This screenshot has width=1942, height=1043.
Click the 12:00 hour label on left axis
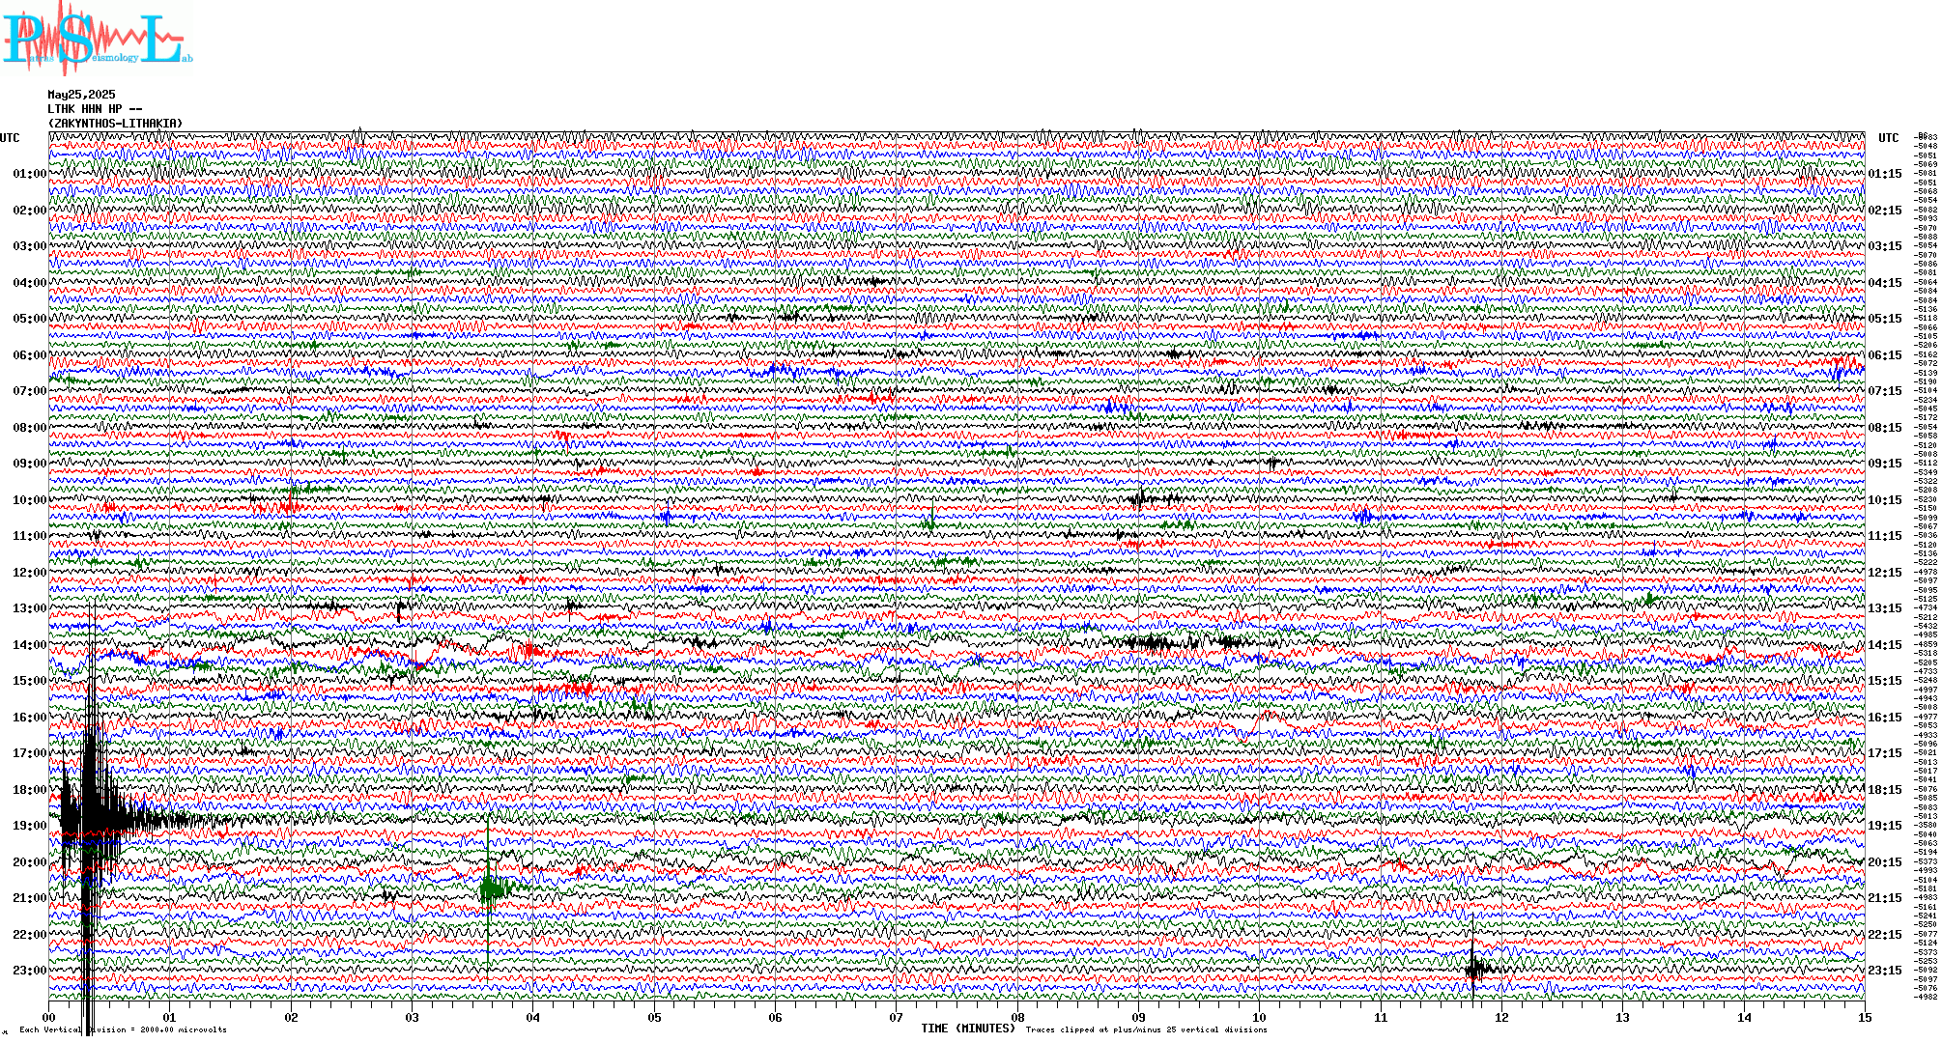[x=29, y=573]
